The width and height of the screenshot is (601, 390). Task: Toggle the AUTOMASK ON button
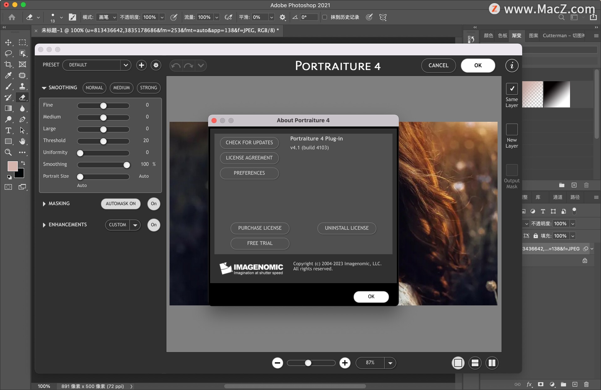coord(121,204)
